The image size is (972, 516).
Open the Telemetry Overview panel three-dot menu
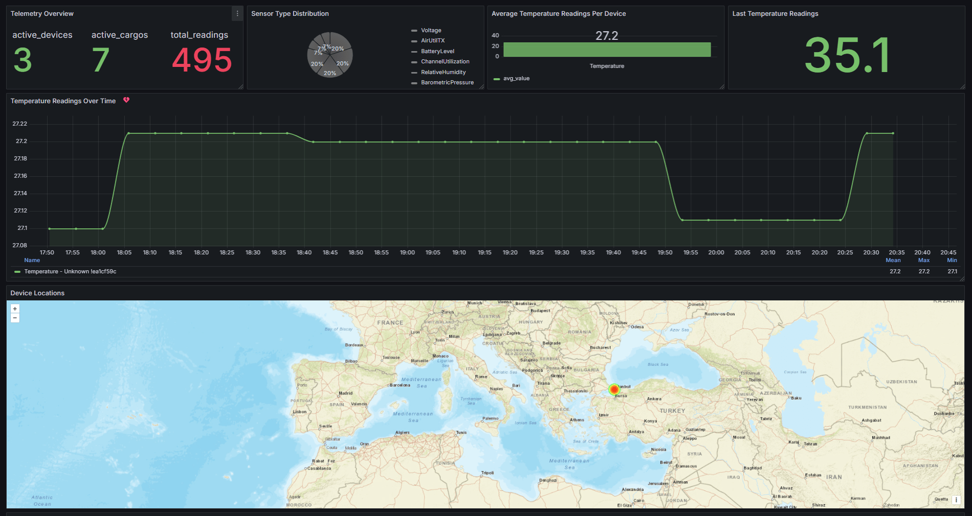point(237,14)
